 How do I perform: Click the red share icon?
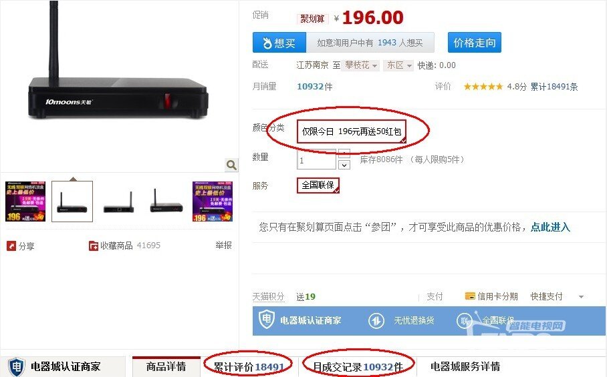(11, 246)
